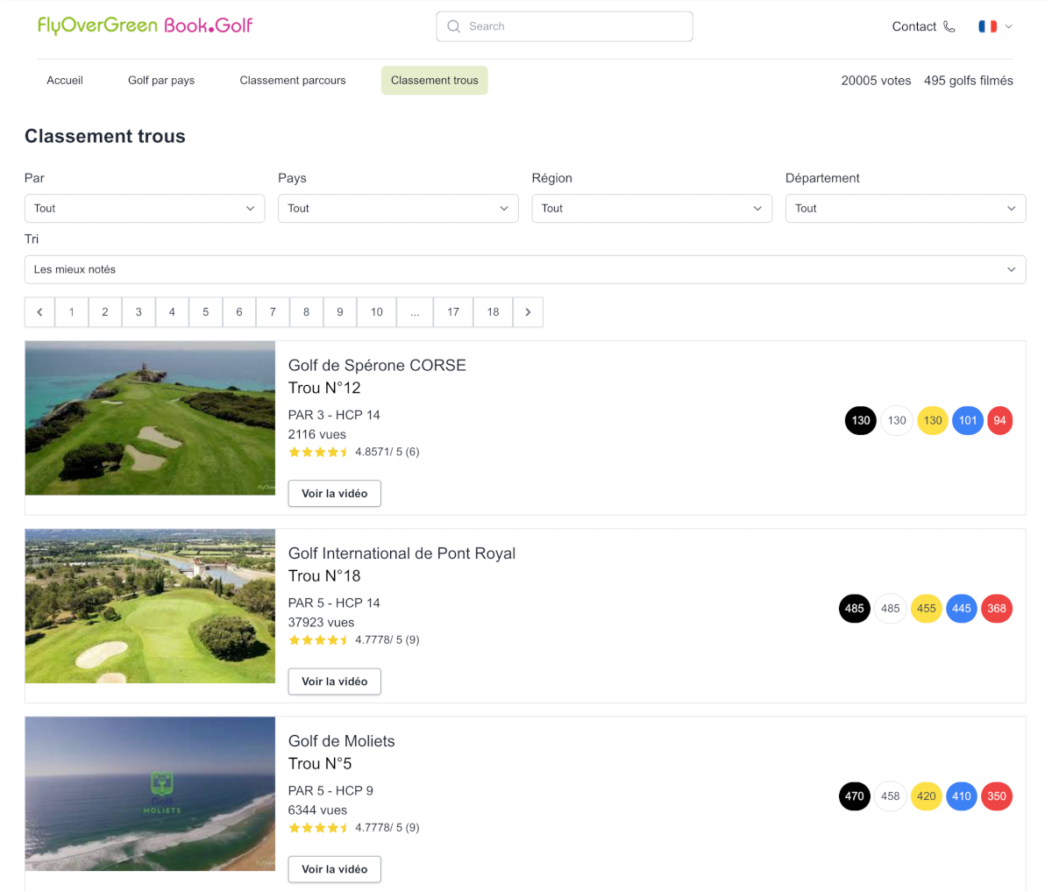
Task: Click red tee 350 on Moliets
Action: pos(997,796)
